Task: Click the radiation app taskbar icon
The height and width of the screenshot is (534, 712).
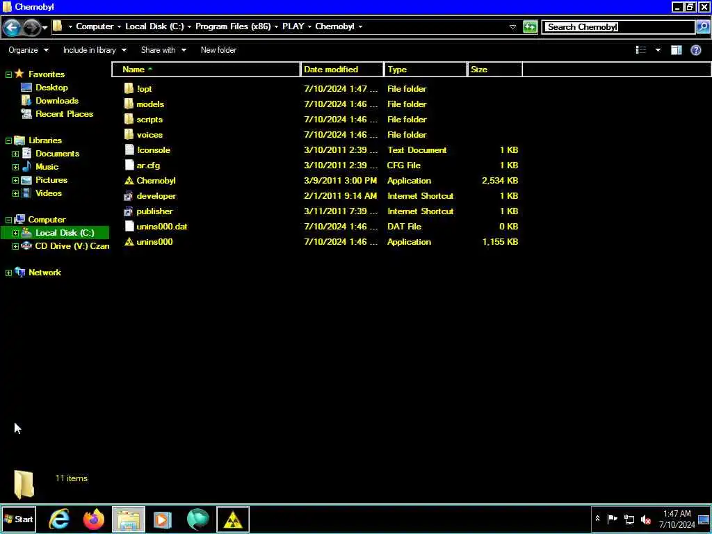Action: [232, 519]
